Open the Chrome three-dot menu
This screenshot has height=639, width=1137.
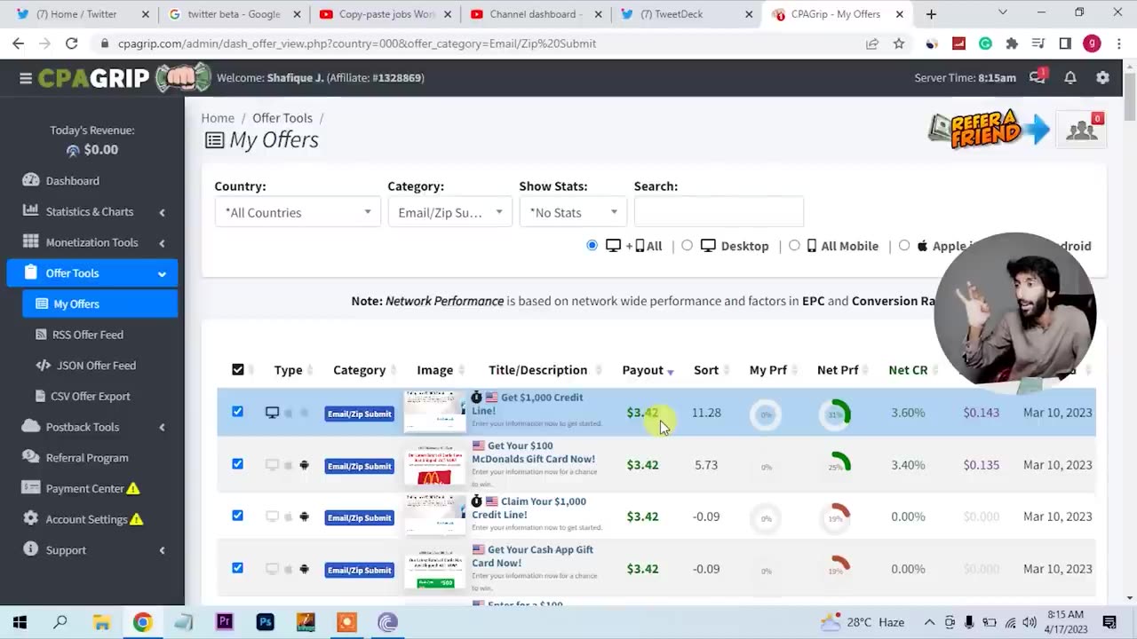coord(1117,43)
